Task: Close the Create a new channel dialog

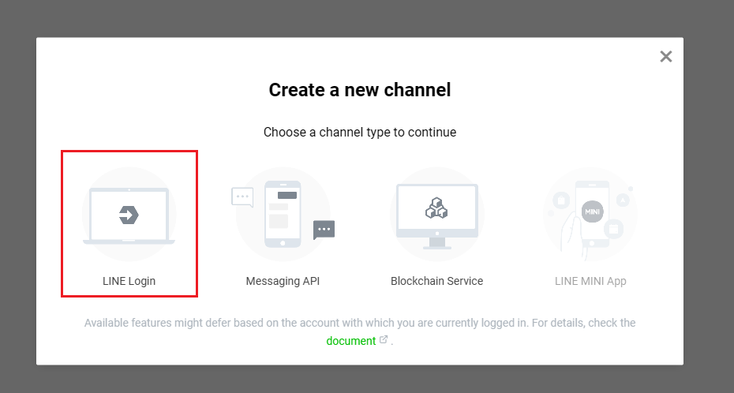Action: (x=665, y=57)
